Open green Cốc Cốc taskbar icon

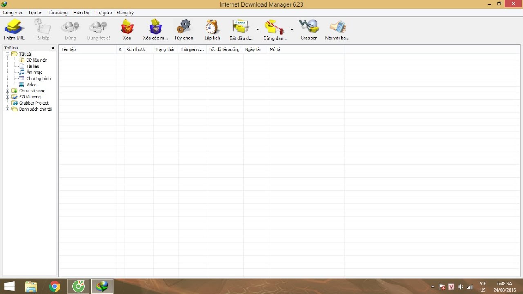(78, 286)
